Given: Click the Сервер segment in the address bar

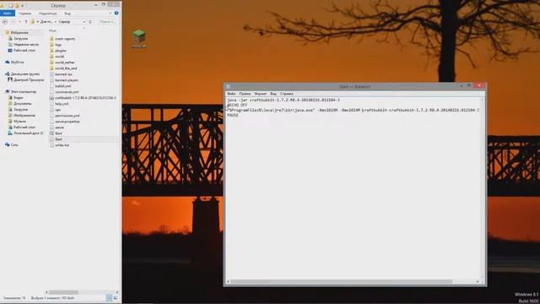Looking at the screenshot, I should [64, 22].
